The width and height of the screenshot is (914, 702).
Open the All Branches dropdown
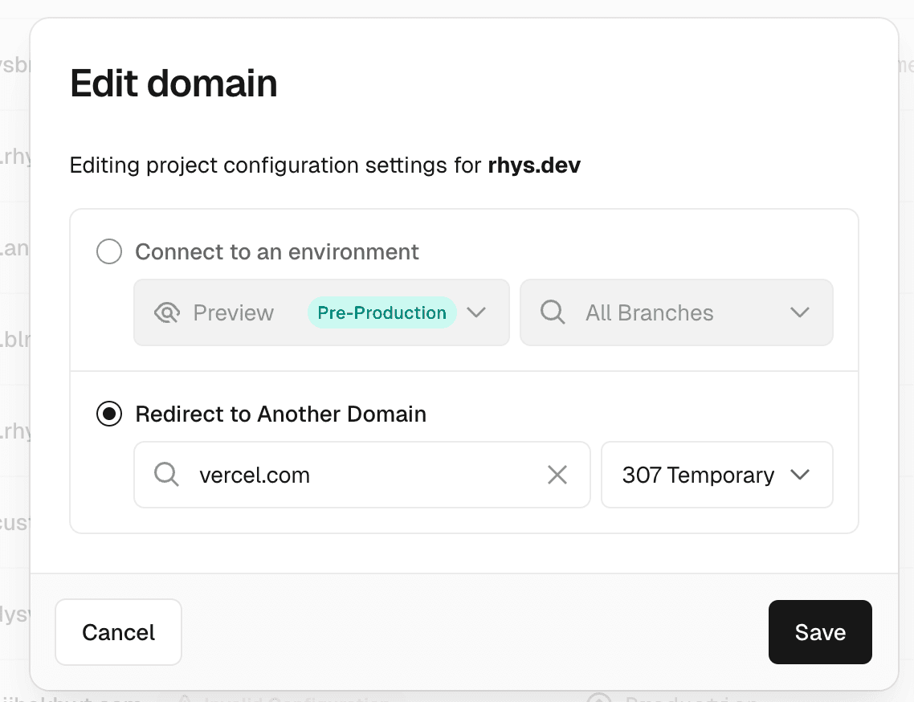pos(676,312)
